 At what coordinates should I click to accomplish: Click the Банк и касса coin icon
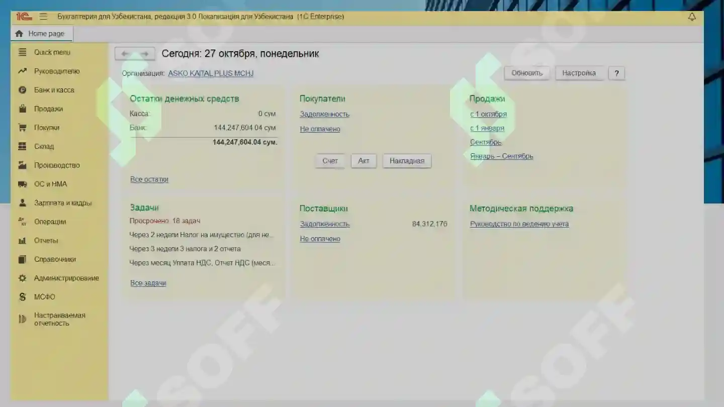coord(22,90)
